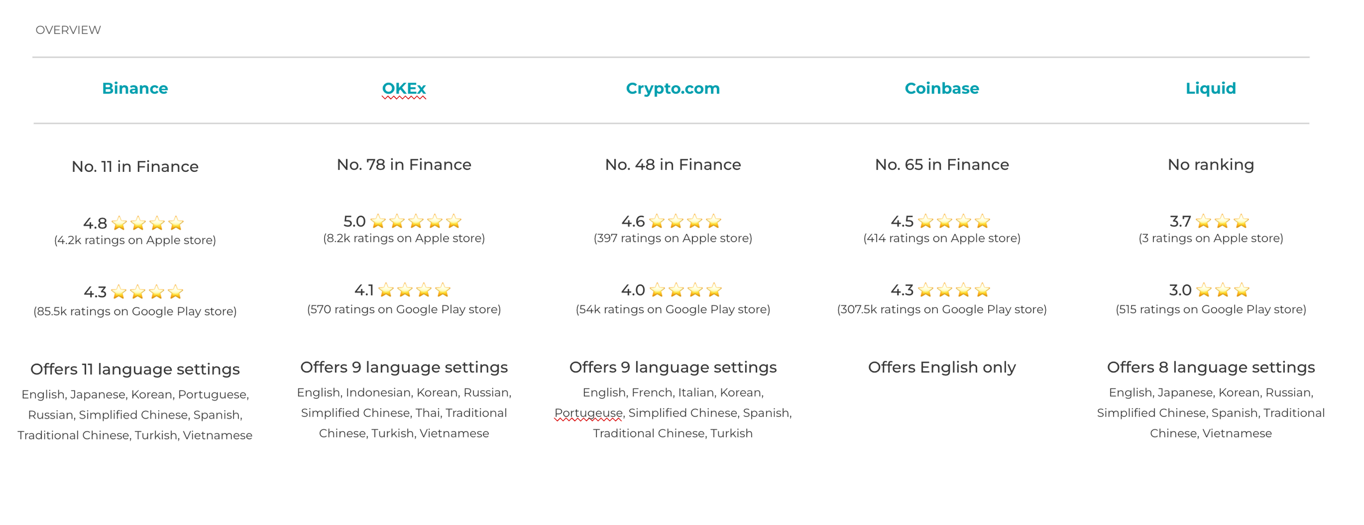Click Liquid 3.0 Google Play stars
The image size is (1364, 525).
[x=1223, y=290]
